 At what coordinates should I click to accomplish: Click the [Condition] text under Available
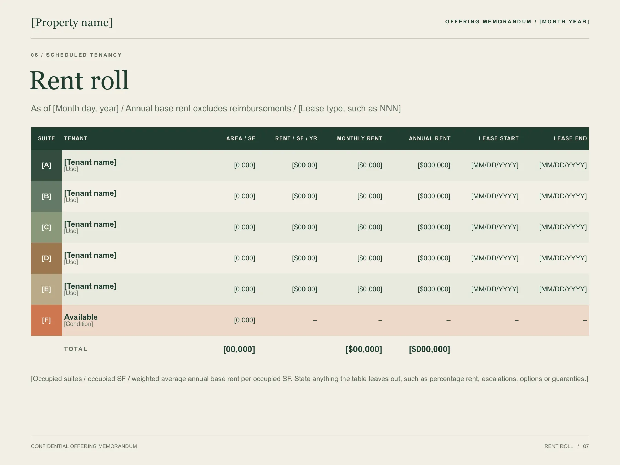click(x=79, y=324)
